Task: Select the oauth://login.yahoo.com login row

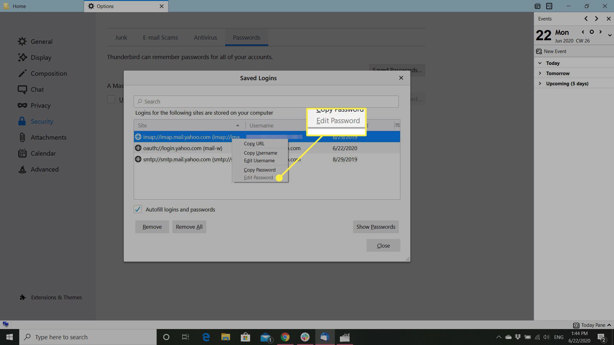Action: pos(267,148)
